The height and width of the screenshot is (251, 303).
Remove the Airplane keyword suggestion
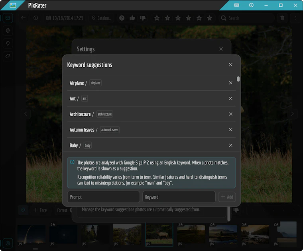click(x=230, y=83)
